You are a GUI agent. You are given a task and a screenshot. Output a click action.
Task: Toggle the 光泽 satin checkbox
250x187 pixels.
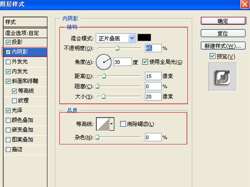click(x=8, y=110)
